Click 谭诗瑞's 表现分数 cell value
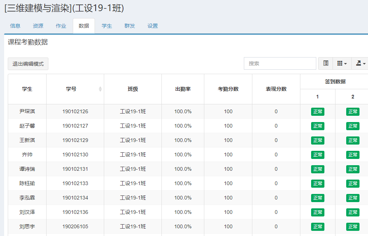The image size is (368, 236). point(276,169)
